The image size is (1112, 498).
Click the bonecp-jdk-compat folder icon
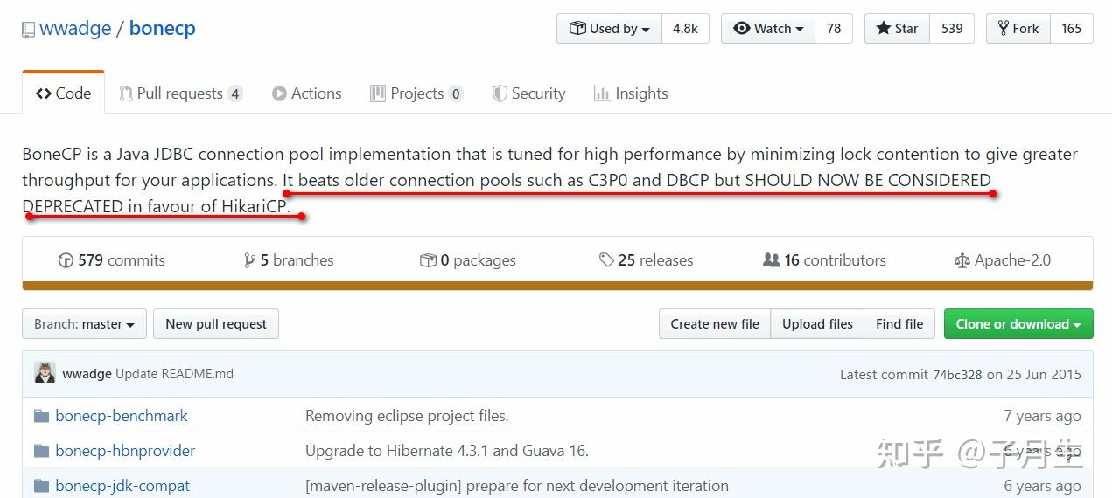click(x=41, y=486)
